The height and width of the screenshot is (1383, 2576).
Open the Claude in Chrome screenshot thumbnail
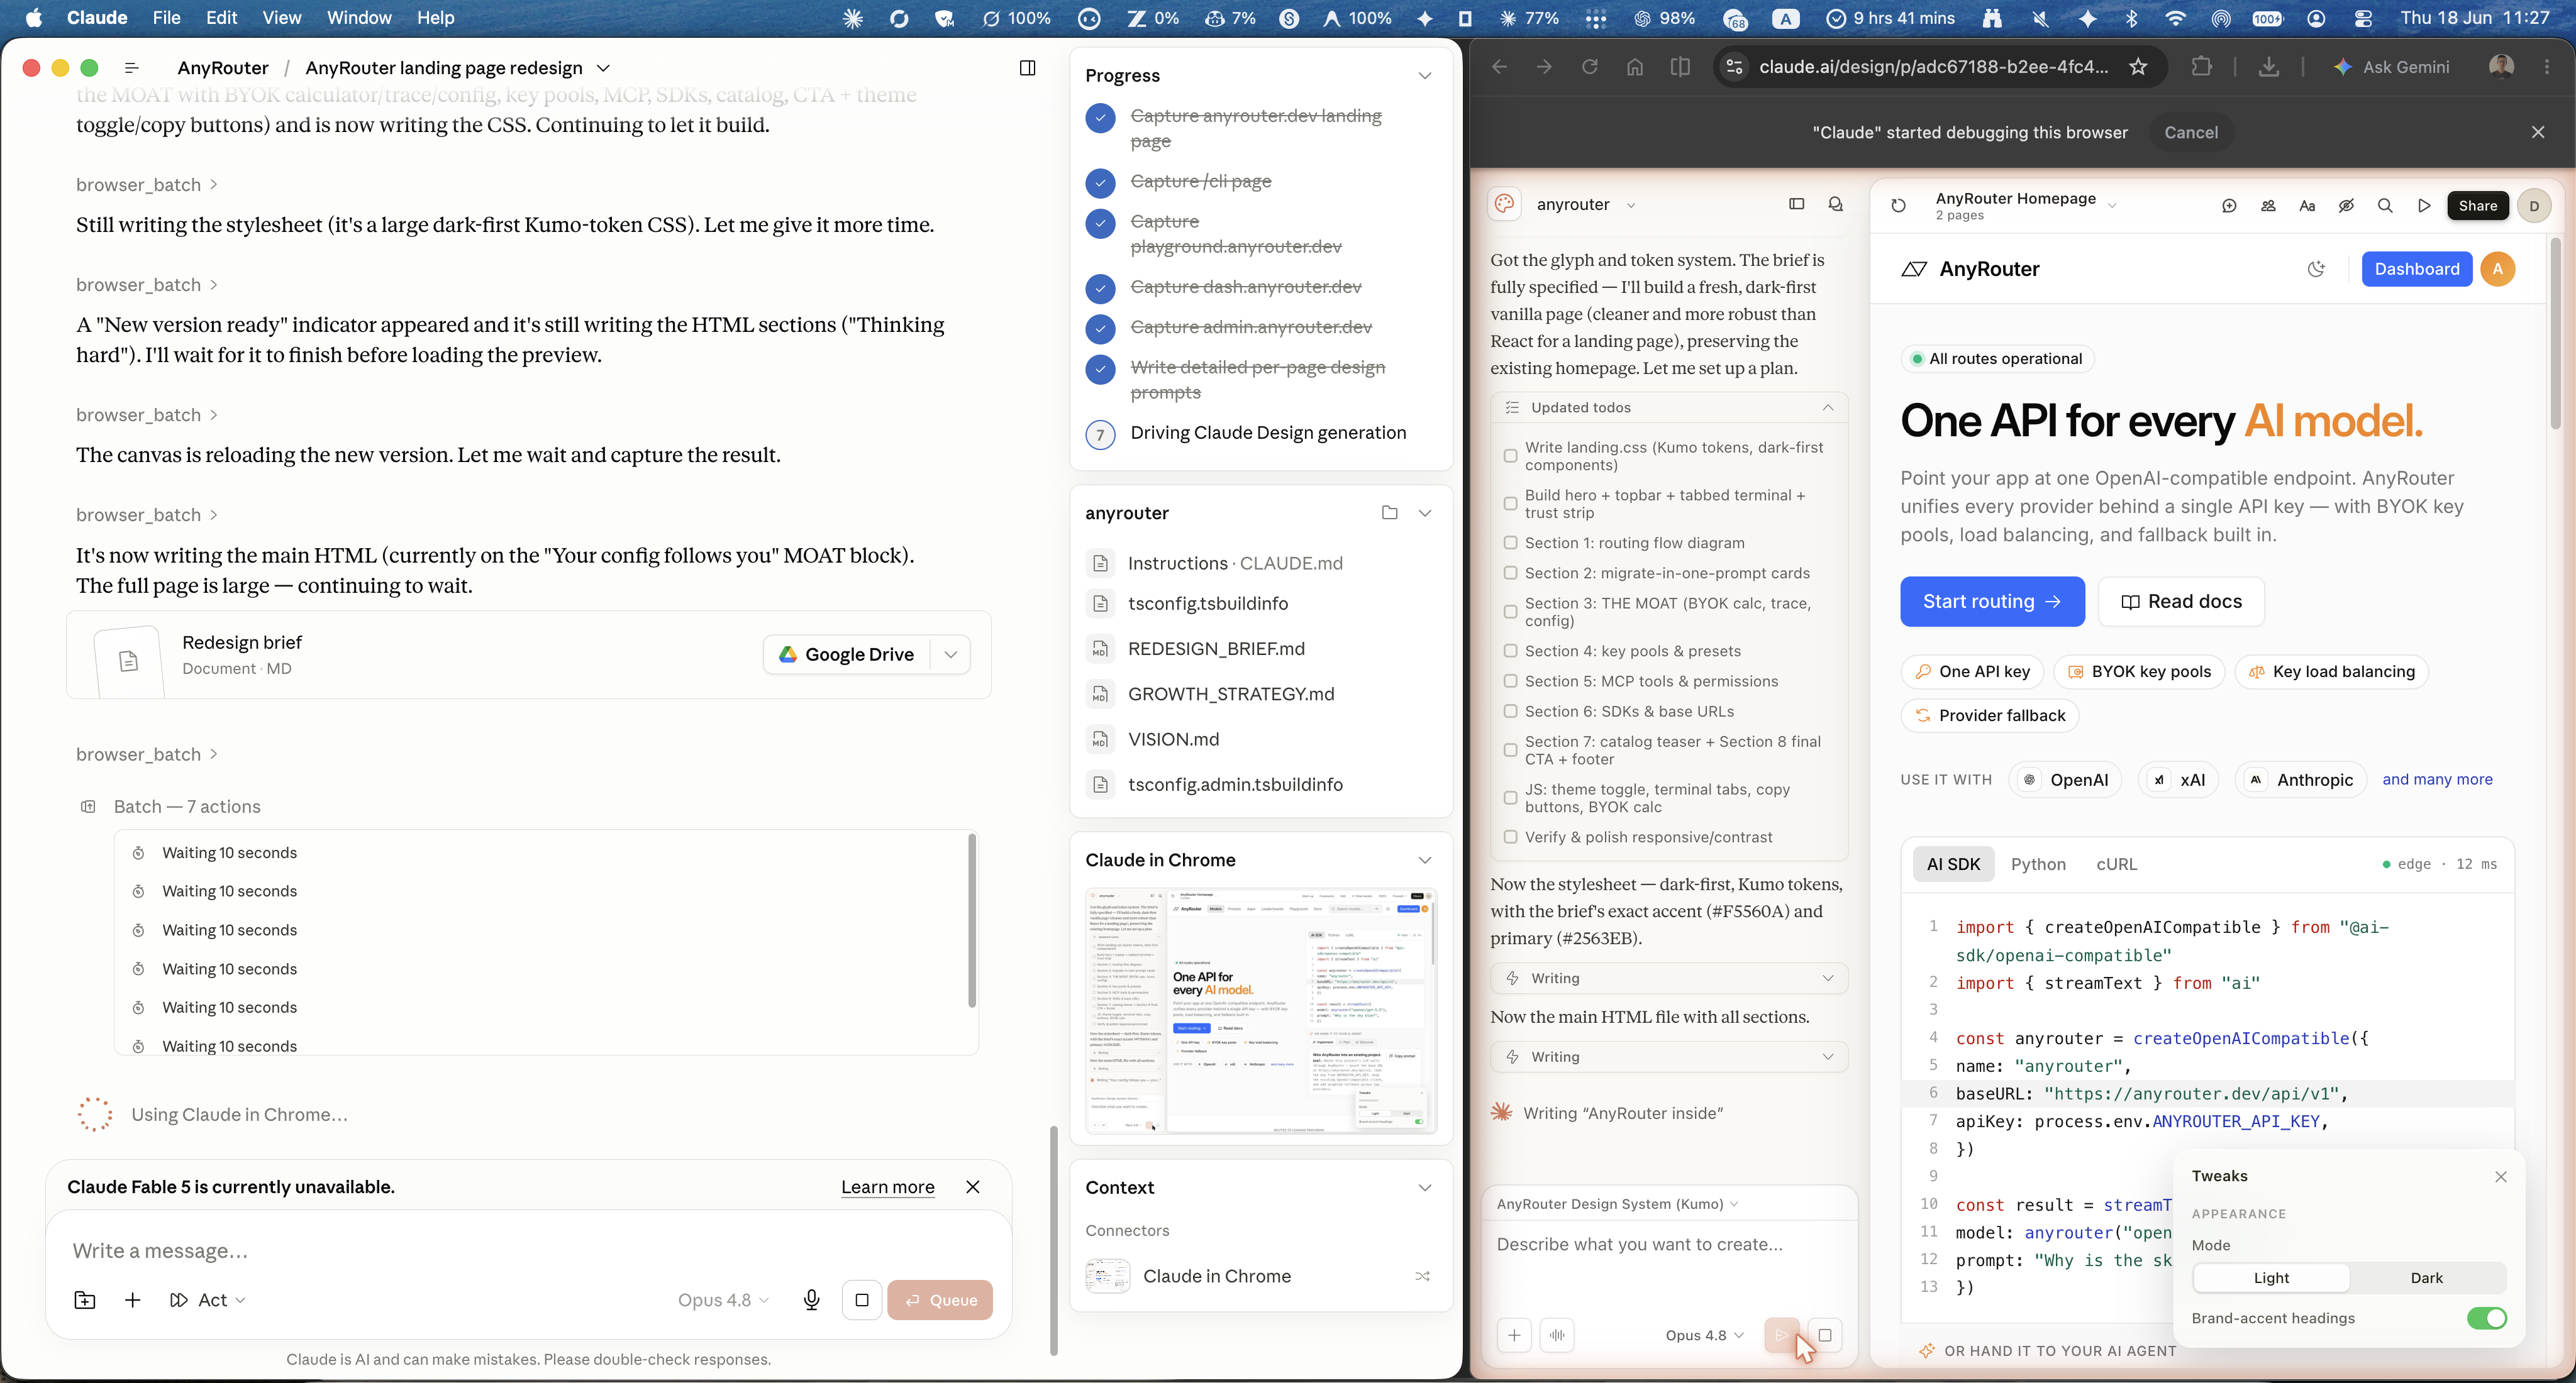coord(1260,1011)
